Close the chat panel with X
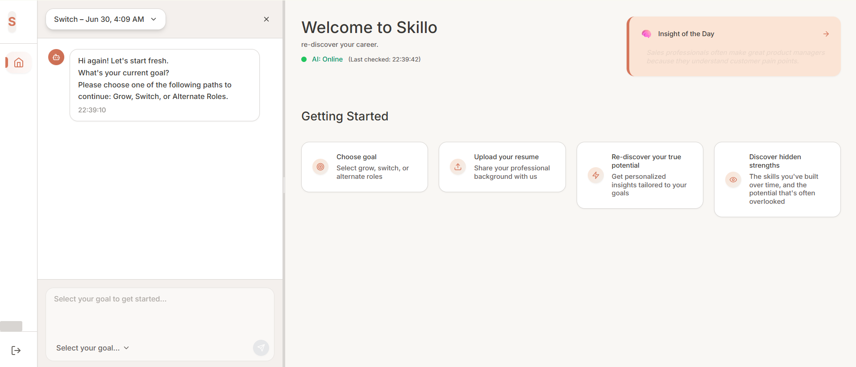The width and height of the screenshot is (856, 367). [266, 19]
